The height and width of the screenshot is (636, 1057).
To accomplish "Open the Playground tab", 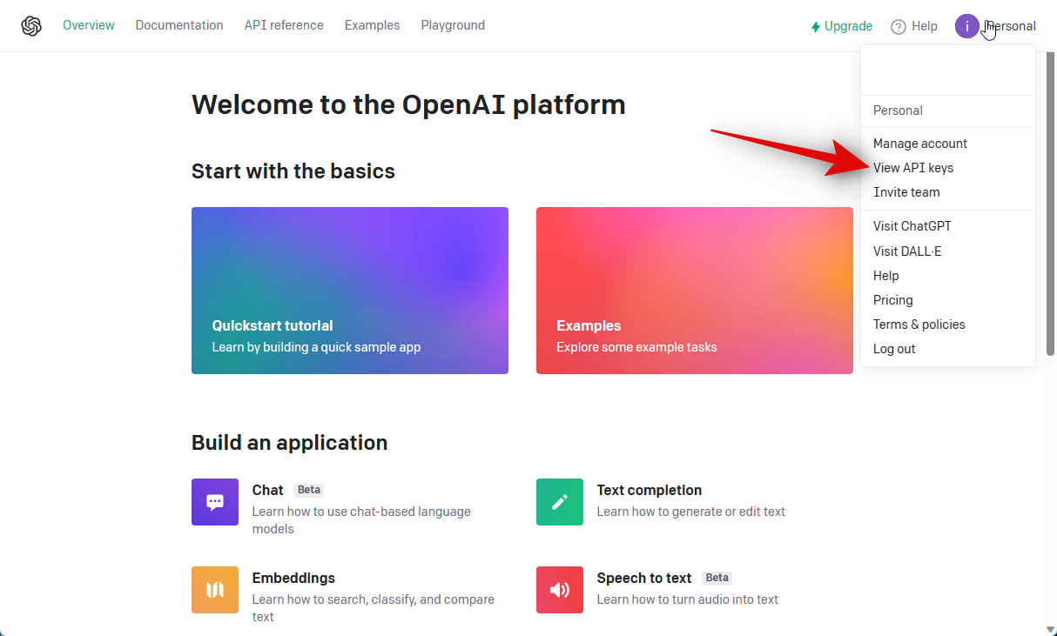I will point(453,25).
